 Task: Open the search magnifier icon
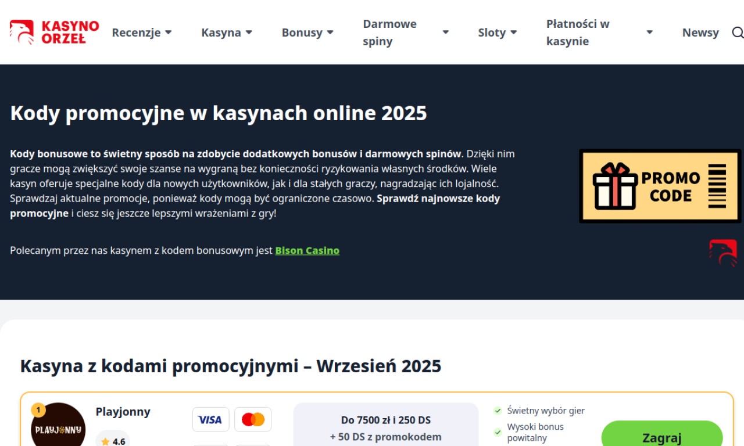click(x=738, y=33)
